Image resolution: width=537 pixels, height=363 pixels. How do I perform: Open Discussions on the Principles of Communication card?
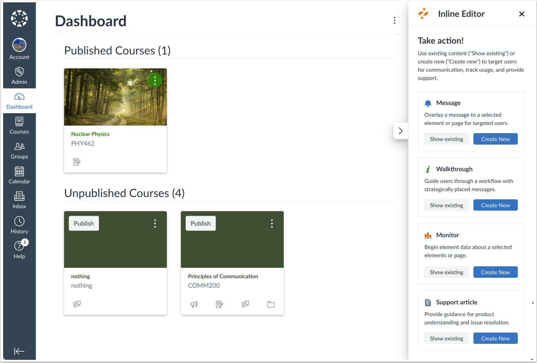pos(245,304)
